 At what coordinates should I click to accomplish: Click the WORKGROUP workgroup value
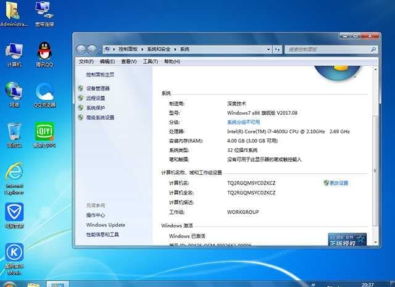243,212
